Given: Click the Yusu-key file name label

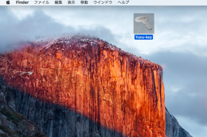Looking at the screenshot, I should pos(144,37).
